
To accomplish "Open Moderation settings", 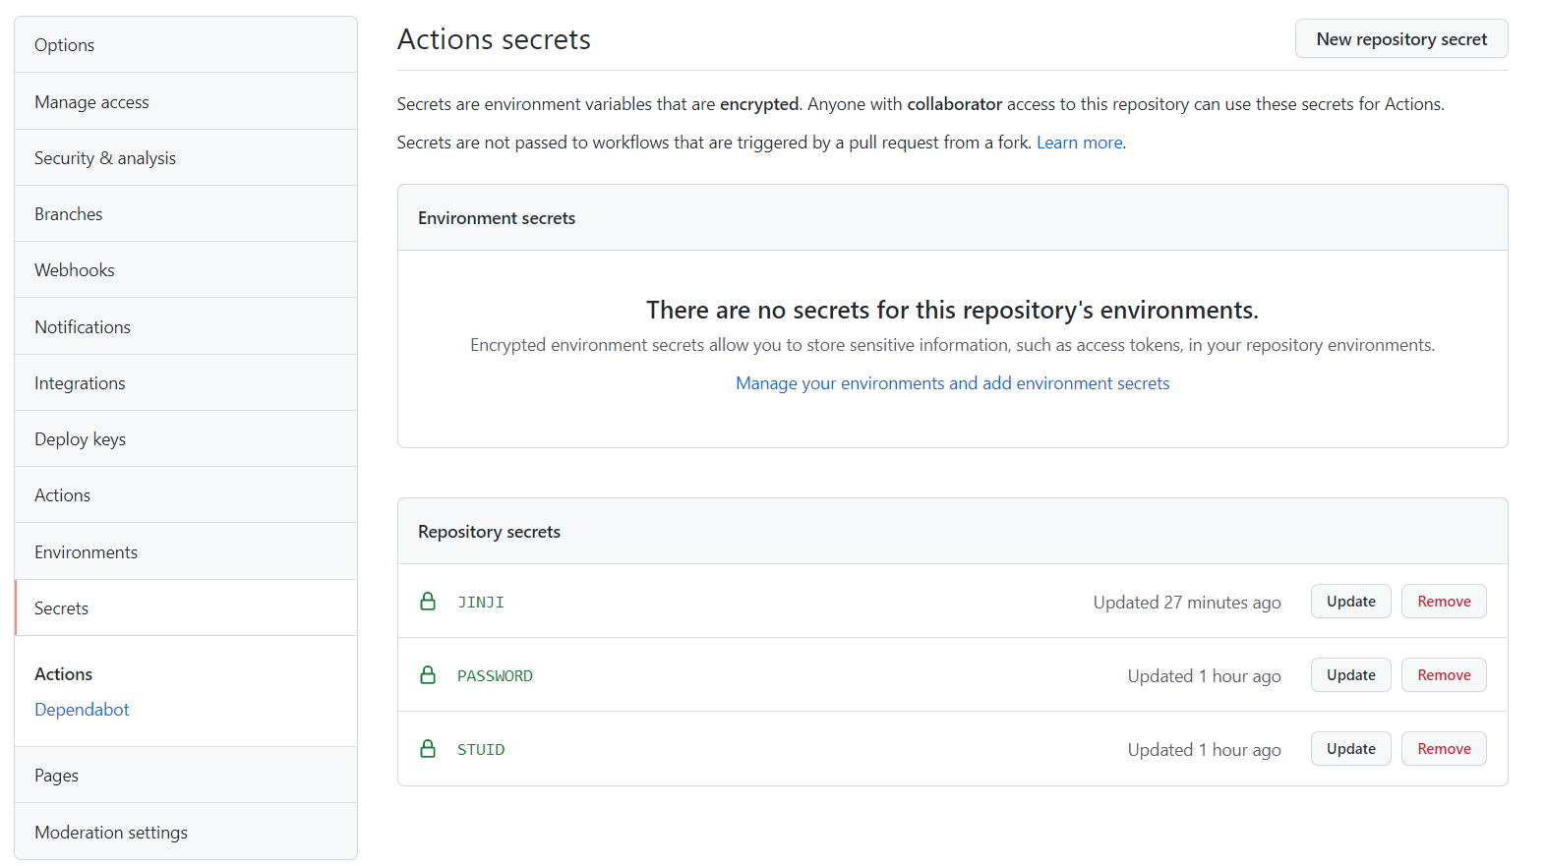I will tap(111, 833).
